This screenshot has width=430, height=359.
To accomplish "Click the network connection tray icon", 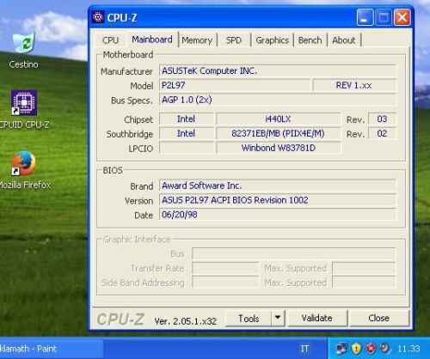I will [x=341, y=349].
